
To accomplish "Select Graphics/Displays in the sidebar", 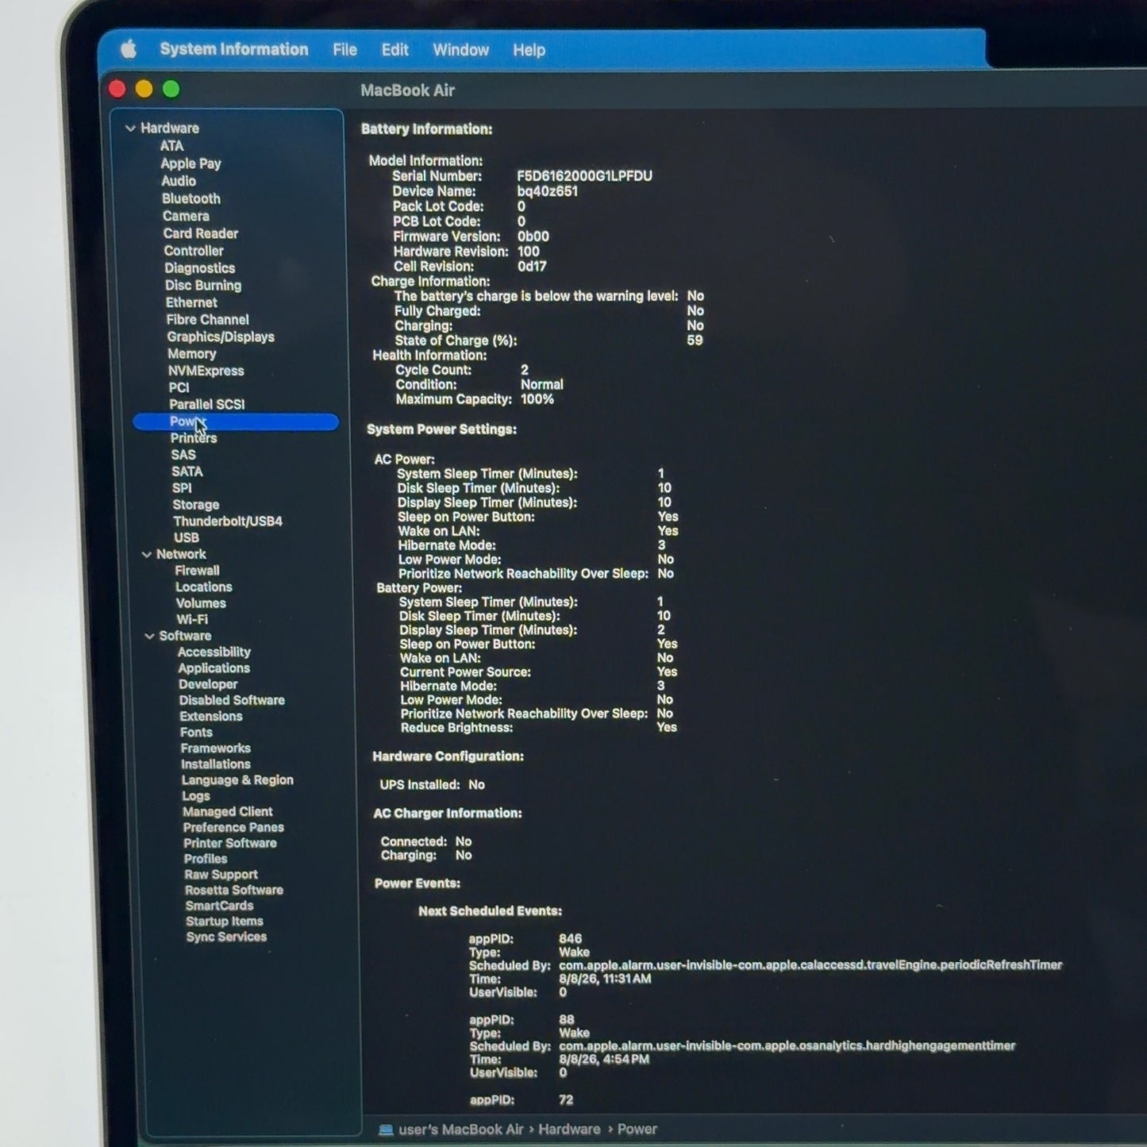I will (x=221, y=337).
